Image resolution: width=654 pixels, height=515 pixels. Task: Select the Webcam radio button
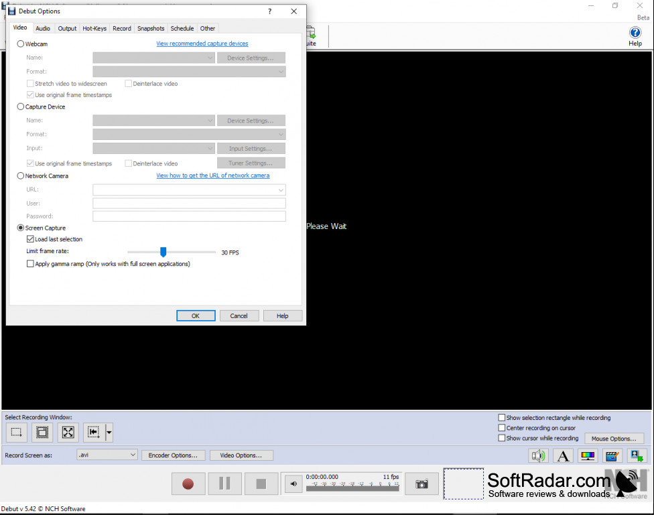click(20, 44)
